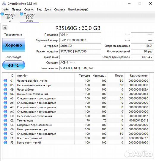Click the serial number field E201710200090002
Image resolution: width=156 pixels, height=161 pixels.
click(x=80, y=40)
